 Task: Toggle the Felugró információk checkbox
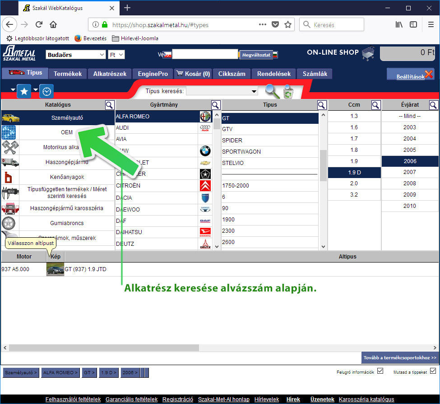tap(380, 371)
